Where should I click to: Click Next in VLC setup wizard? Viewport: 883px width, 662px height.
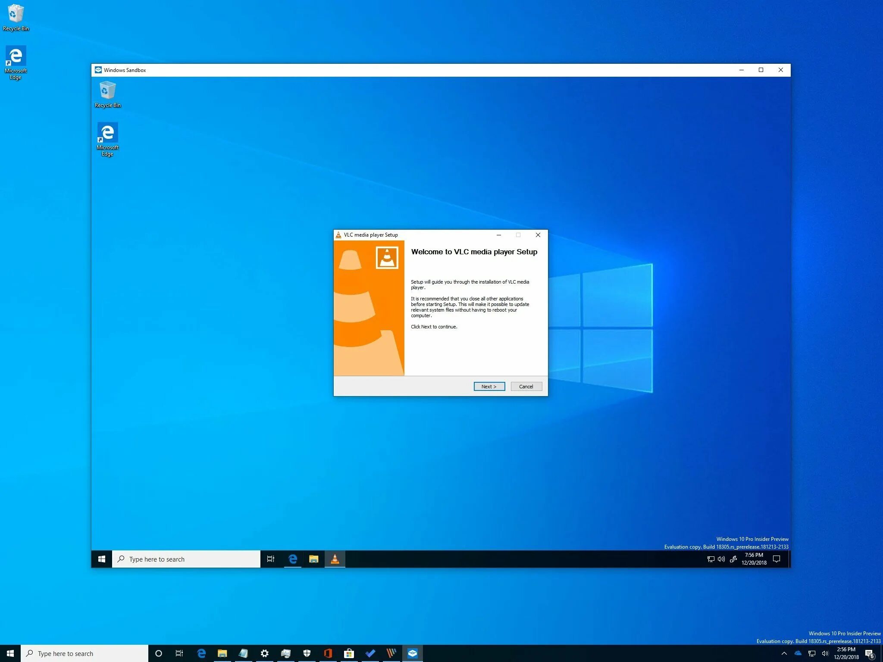coord(489,387)
